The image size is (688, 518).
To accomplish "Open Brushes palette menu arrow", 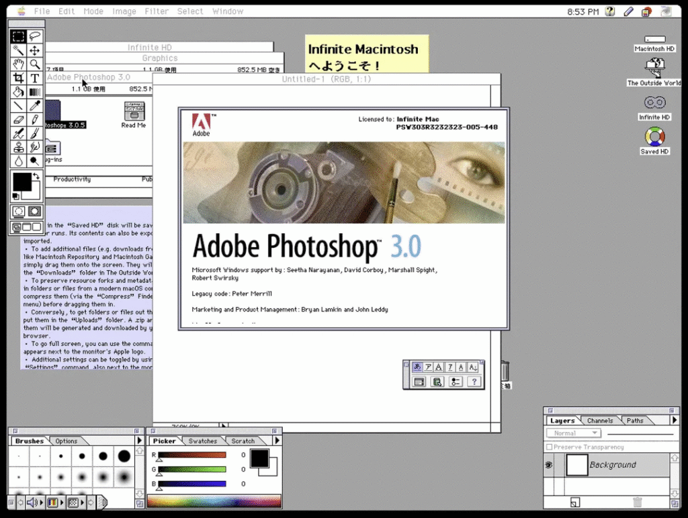I will (x=140, y=440).
